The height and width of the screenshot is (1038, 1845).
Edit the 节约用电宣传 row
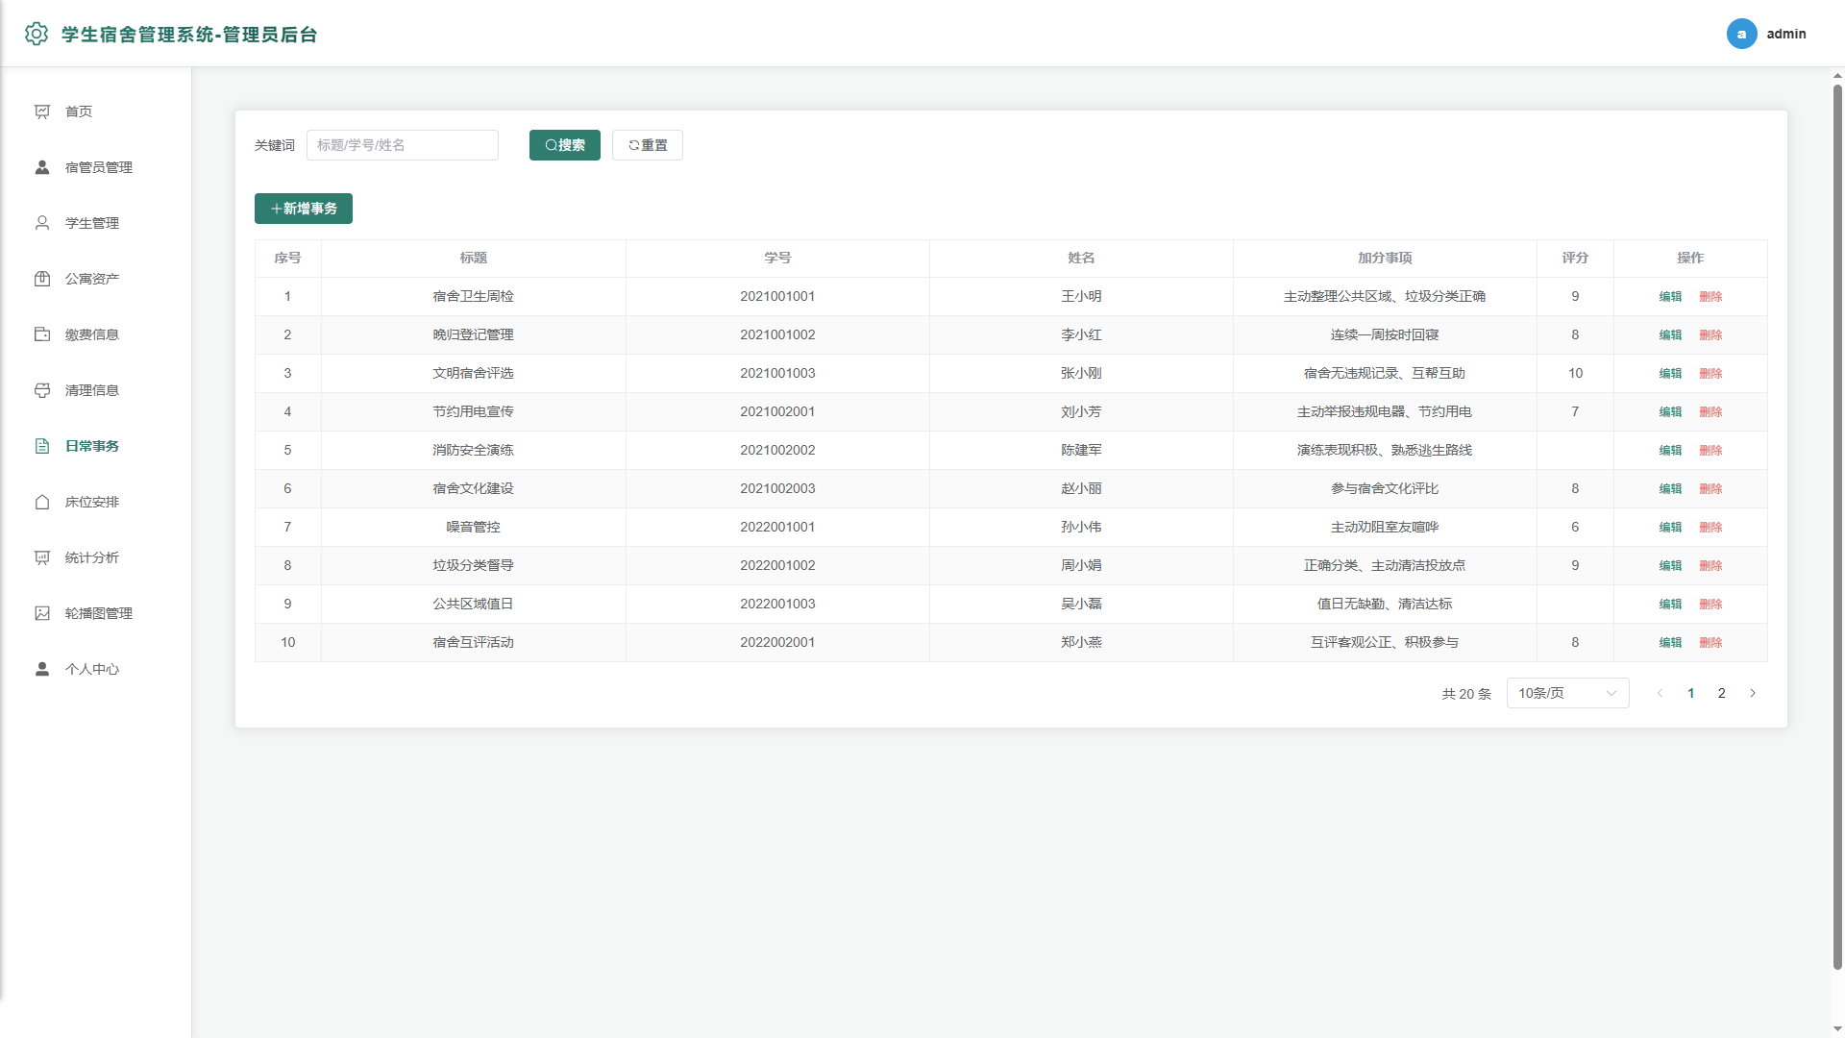pos(1670,412)
